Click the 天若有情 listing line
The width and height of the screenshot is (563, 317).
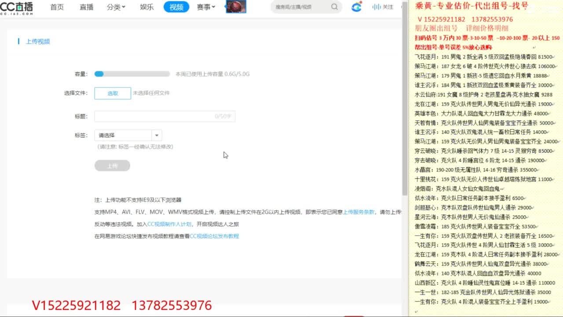click(x=486, y=123)
